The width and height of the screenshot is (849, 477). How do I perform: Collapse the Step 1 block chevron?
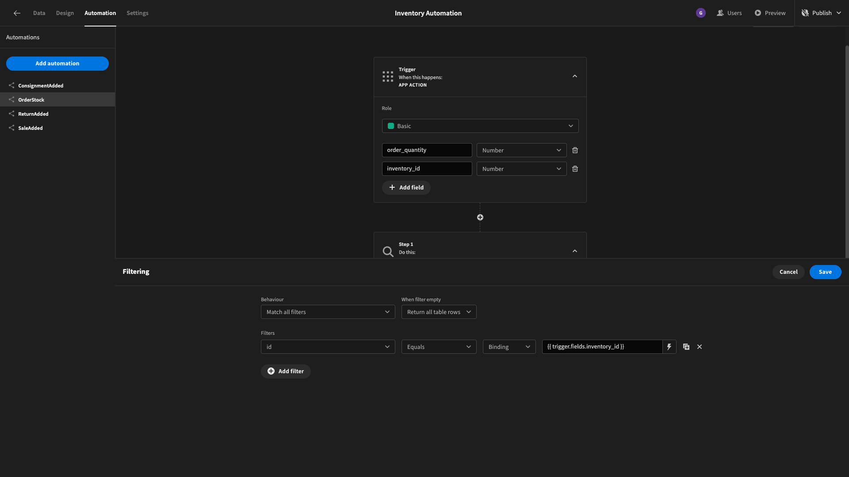click(575, 251)
